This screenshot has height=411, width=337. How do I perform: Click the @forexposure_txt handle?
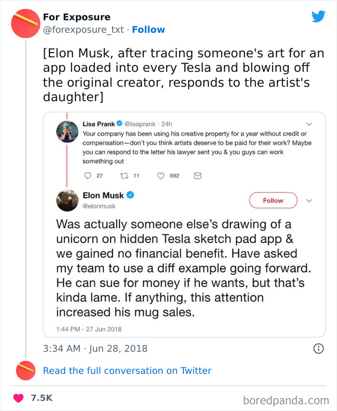click(x=84, y=29)
